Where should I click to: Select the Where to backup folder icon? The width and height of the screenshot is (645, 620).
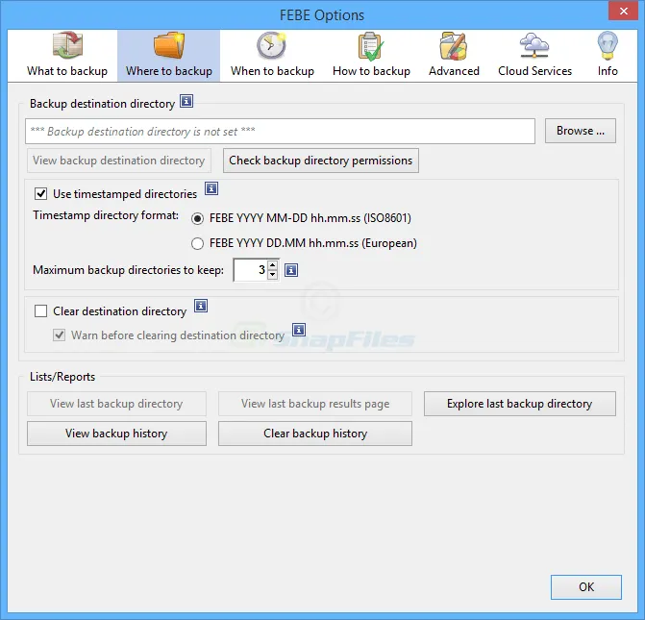point(168,46)
